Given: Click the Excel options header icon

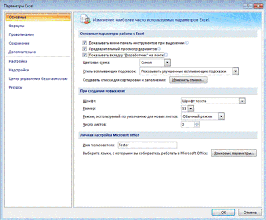Looking at the screenshot, I should 85,19.
